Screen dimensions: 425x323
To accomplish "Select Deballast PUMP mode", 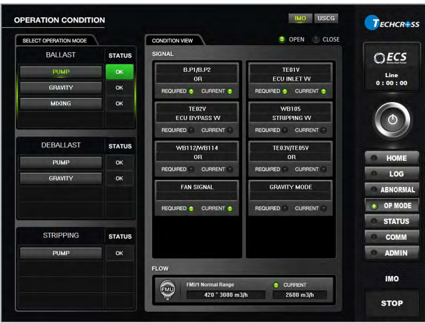I will pos(61,163).
